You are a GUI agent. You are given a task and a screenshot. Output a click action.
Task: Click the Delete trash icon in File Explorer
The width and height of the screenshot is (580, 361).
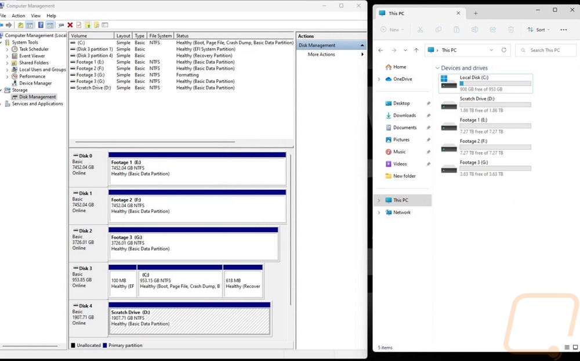(x=511, y=30)
